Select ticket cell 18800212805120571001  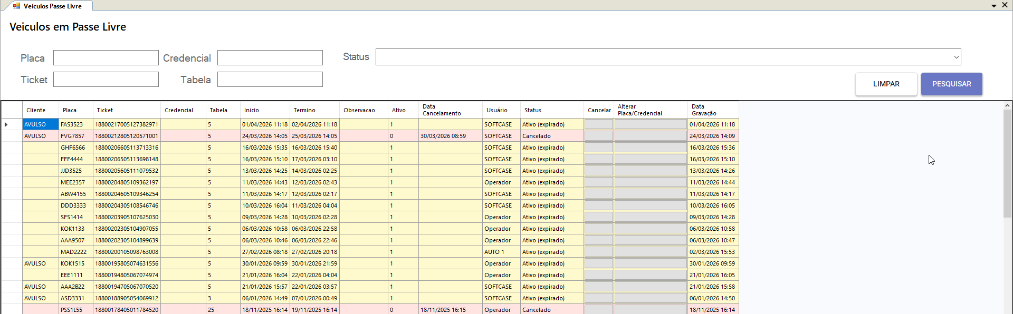pyautogui.click(x=127, y=136)
